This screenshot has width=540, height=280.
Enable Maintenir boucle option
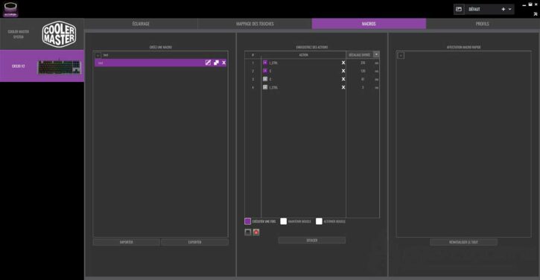pyautogui.click(x=284, y=221)
